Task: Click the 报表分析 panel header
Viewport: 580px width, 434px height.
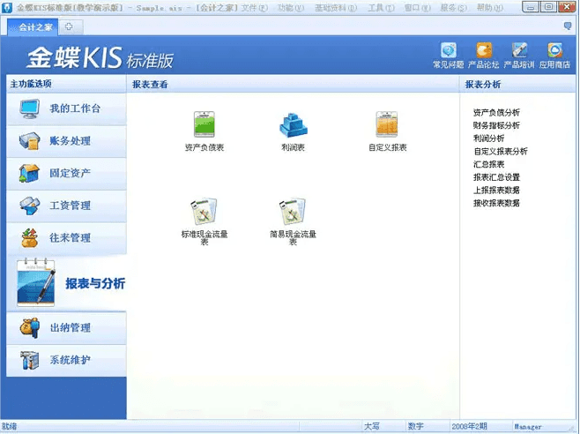Action: pyautogui.click(x=483, y=85)
